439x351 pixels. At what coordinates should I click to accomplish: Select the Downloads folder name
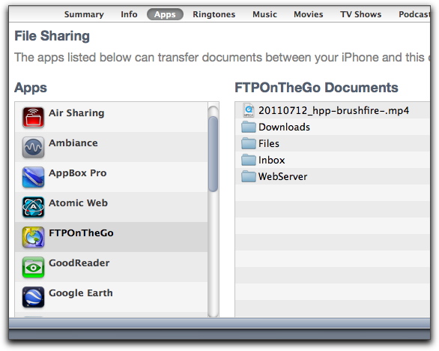[284, 127]
